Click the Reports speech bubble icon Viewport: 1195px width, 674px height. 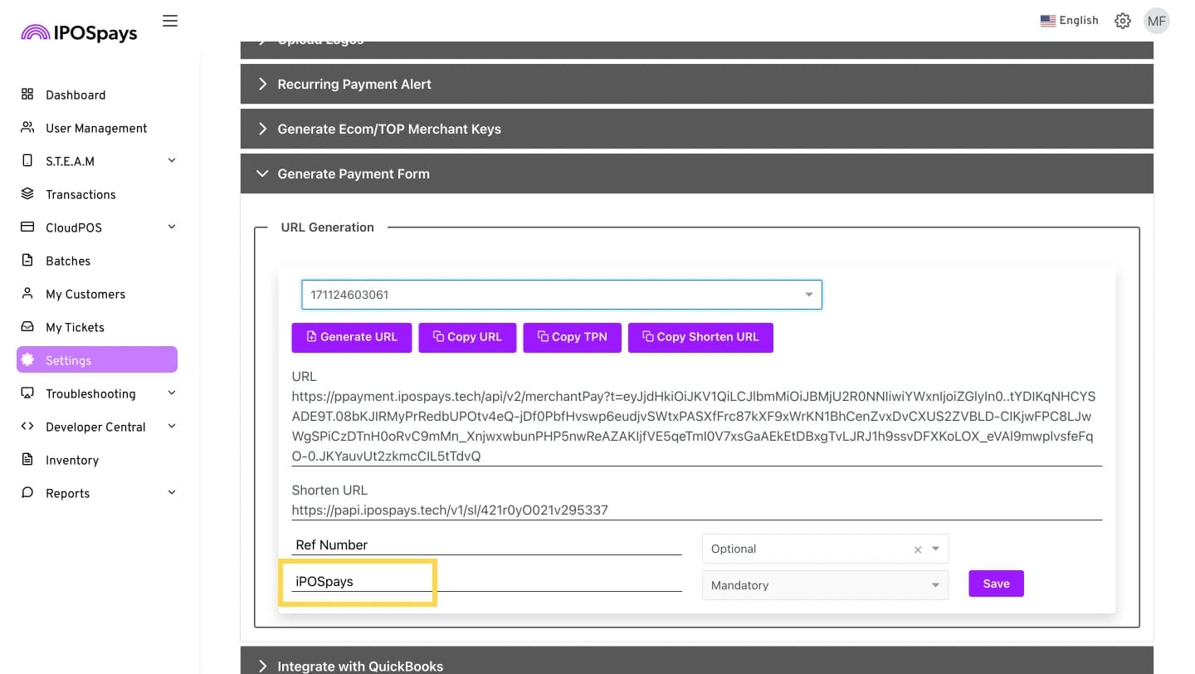pos(27,493)
